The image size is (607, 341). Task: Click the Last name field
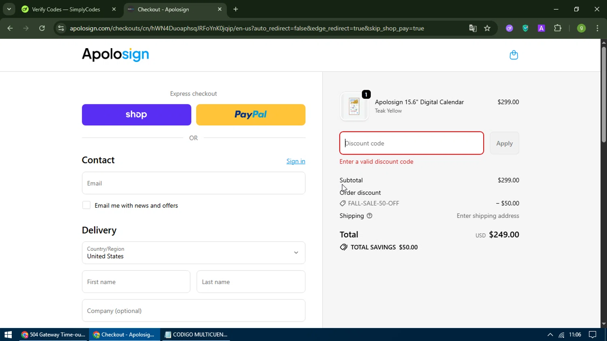coord(251,282)
